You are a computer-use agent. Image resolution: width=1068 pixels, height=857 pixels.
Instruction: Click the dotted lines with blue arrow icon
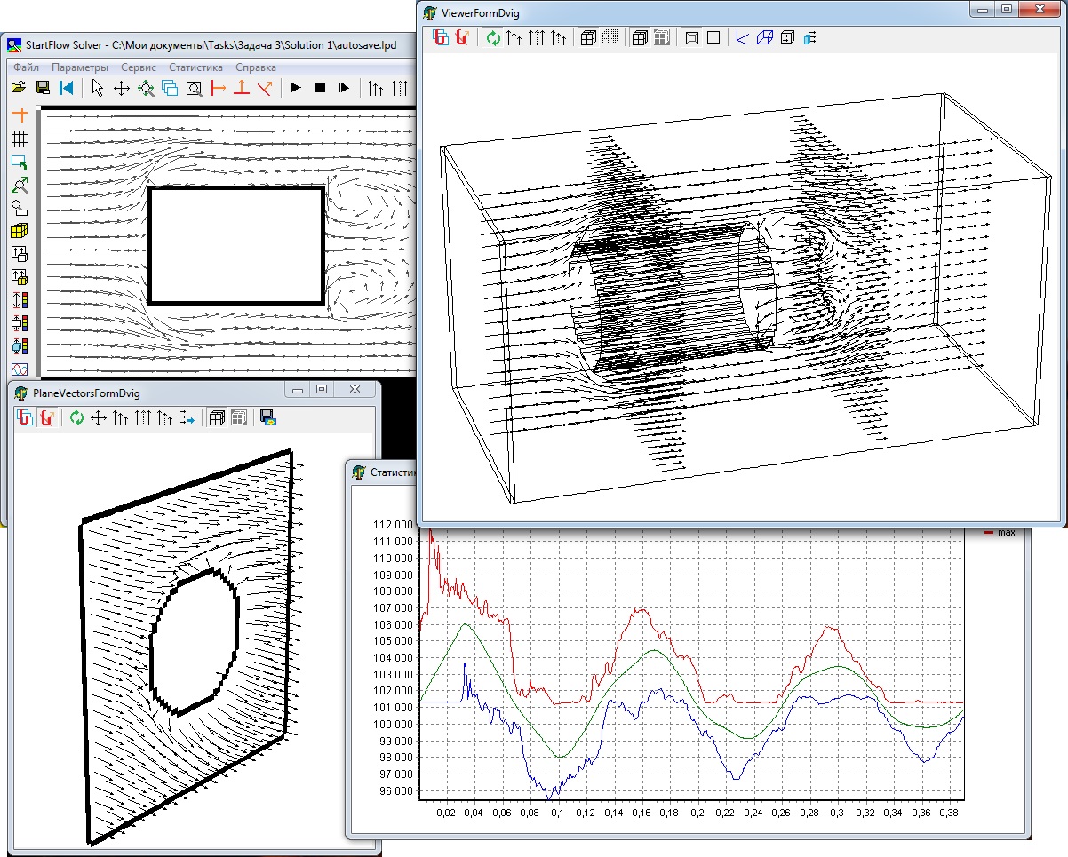click(187, 417)
